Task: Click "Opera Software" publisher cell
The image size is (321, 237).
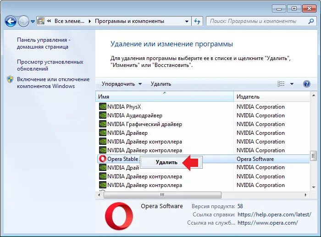Action: click(x=255, y=159)
